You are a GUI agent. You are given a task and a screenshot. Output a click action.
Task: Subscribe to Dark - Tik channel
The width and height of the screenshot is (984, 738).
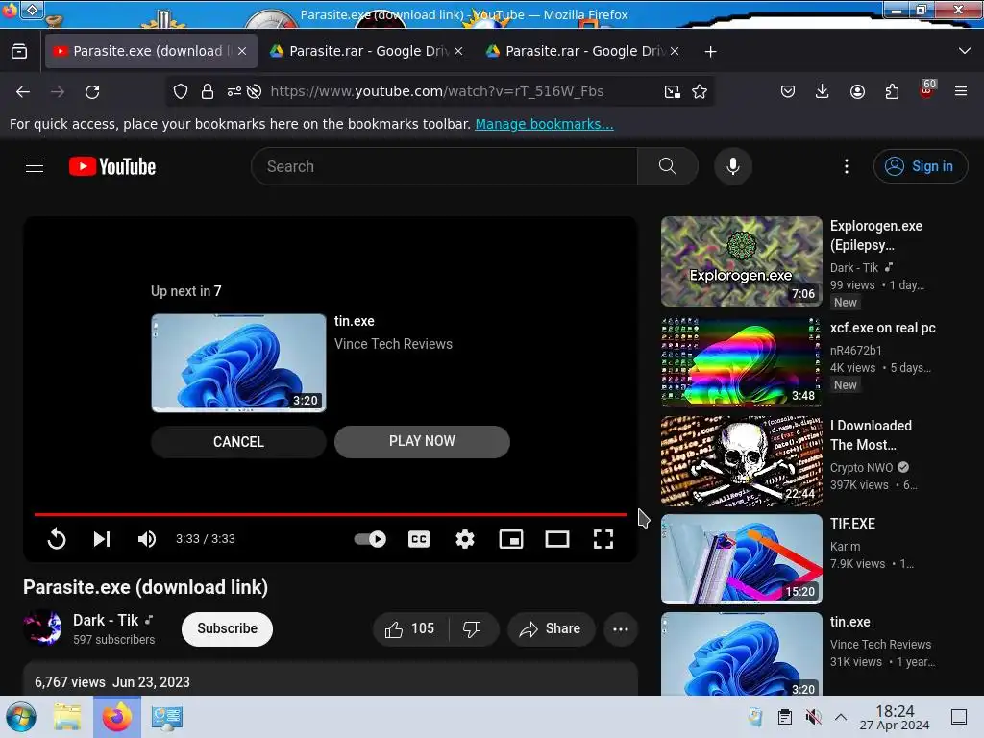pos(227,628)
